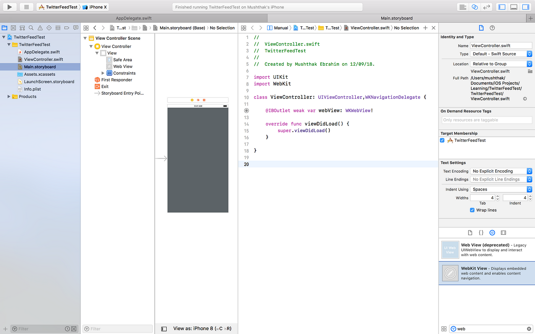Screen dimensions: 535x334
Task: Open the Source Control navigator
Action: pos(13,28)
